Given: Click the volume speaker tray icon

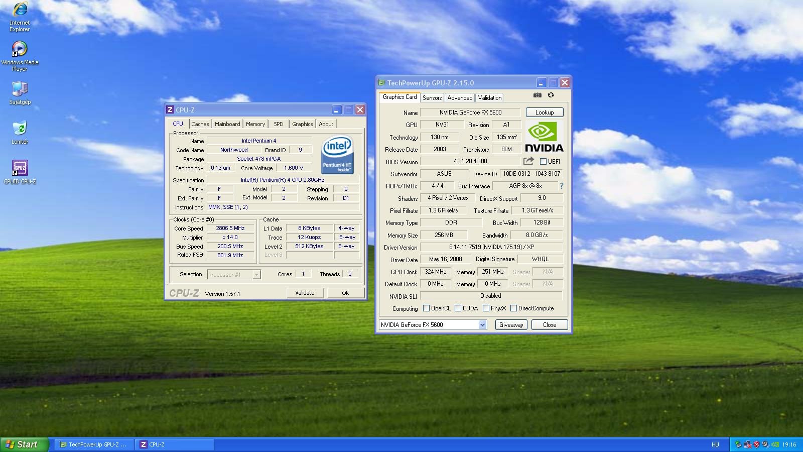Looking at the screenshot, I should click(765, 444).
